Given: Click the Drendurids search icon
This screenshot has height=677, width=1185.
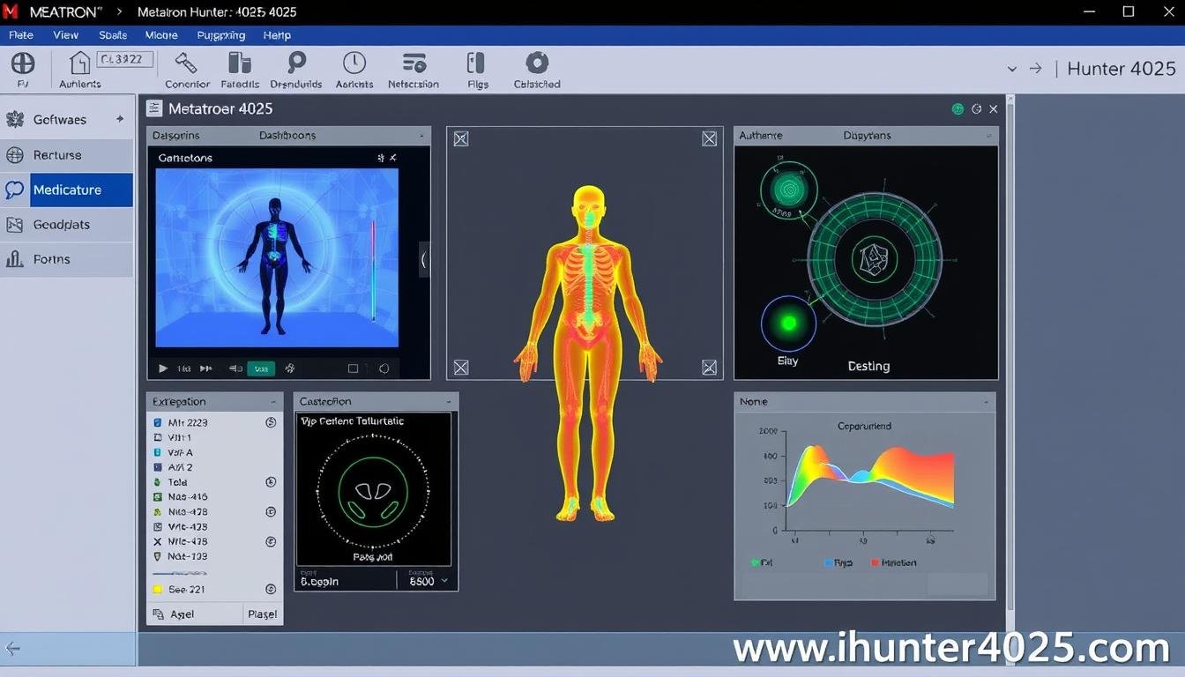Looking at the screenshot, I should coord(295,69).
